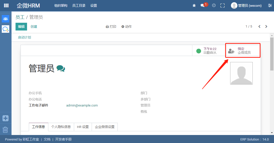Click the 1 / 5 pager counter

coord(249,26)
